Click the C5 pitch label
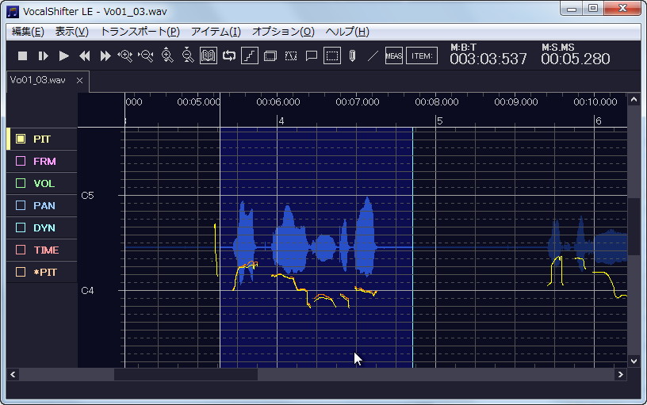Viewport: 647px width, 405px height. [x=87, y=196]
